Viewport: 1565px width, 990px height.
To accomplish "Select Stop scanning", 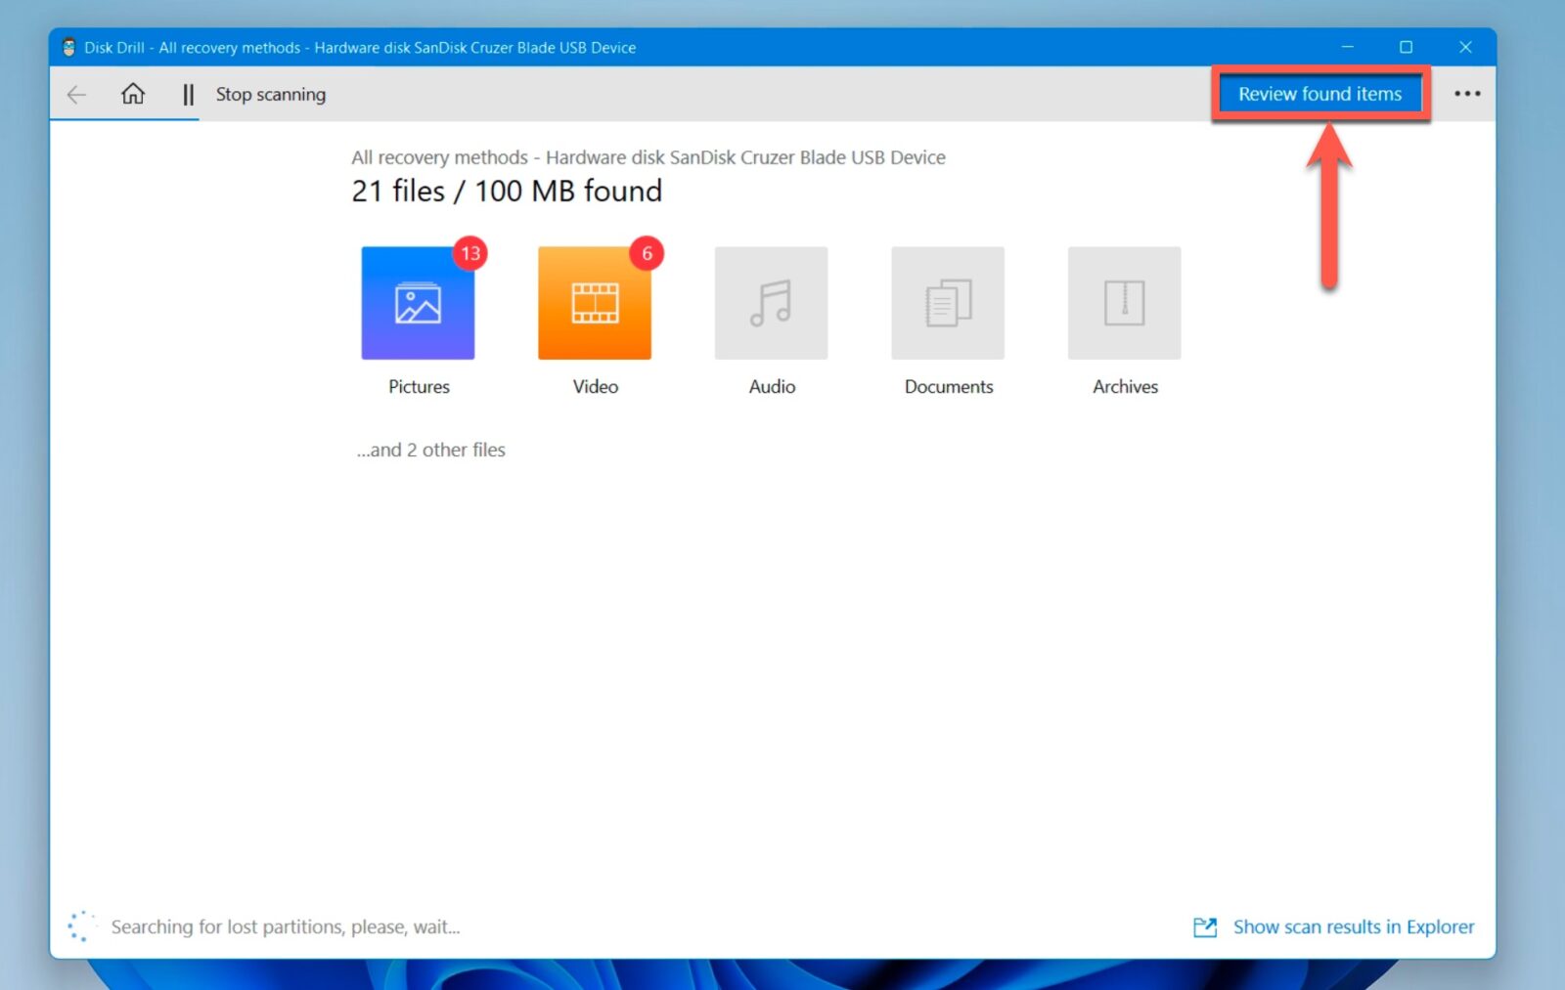I will [270, 94].
